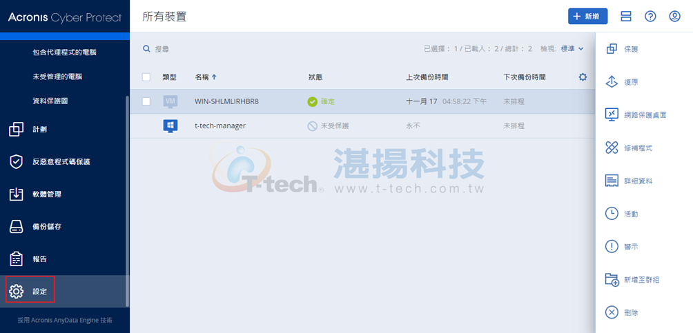The width and height of the screenshot is (693, 333).
Task: Click the 永不 last backup cell
Action: coord(413,126)
